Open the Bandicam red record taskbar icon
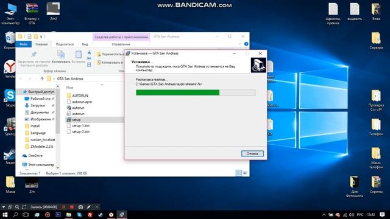The image size is (390, 219). [x=48, y=215]
